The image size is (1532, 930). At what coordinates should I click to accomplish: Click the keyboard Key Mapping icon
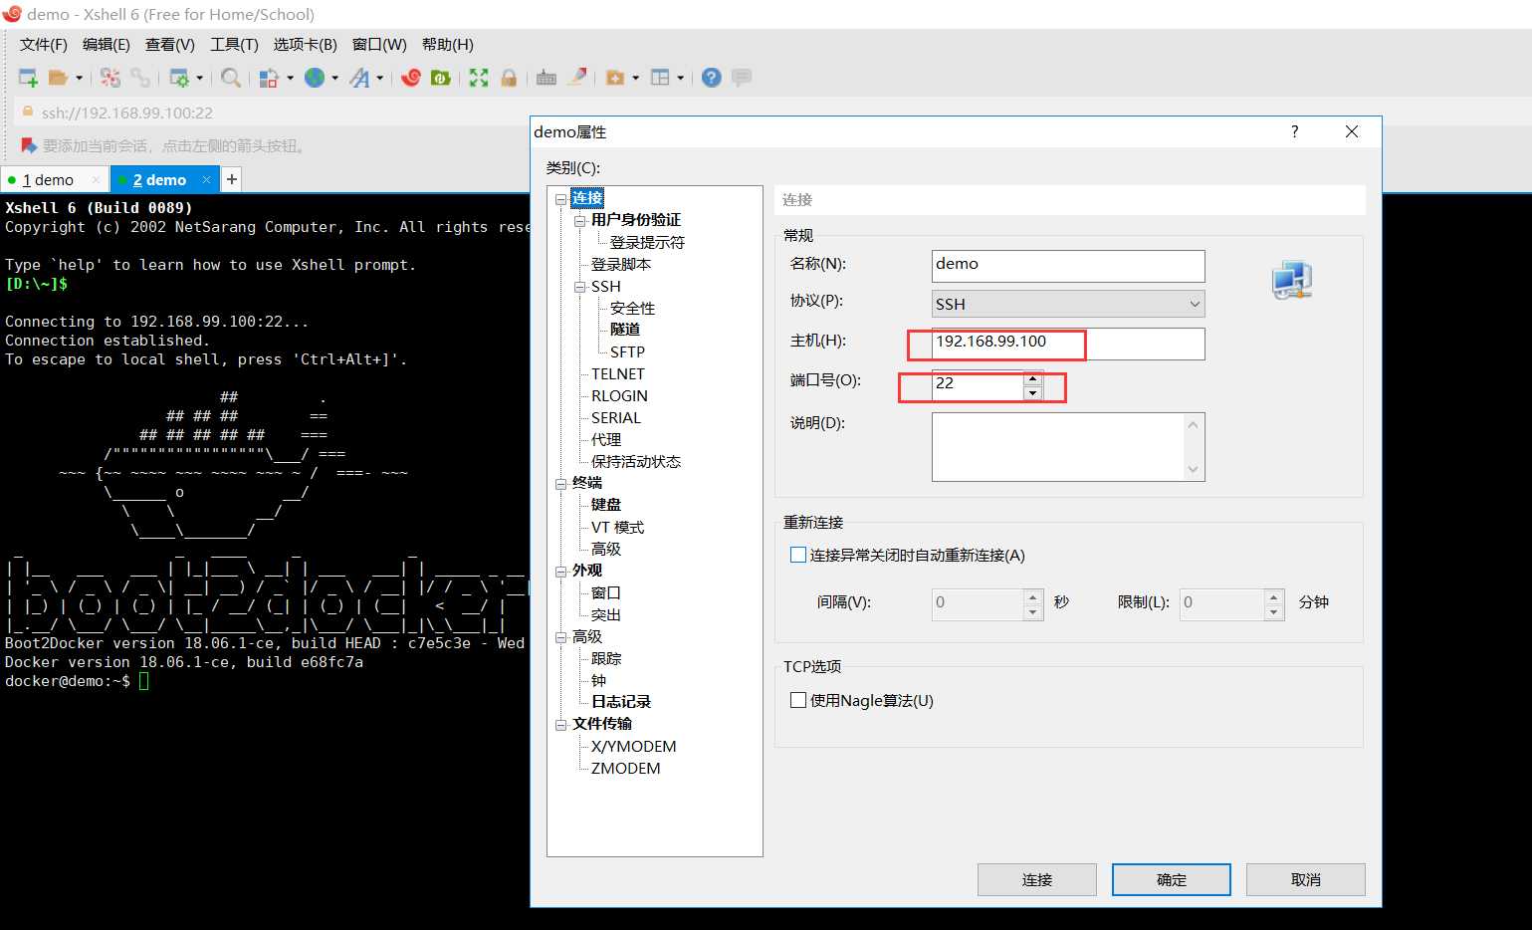547,78
